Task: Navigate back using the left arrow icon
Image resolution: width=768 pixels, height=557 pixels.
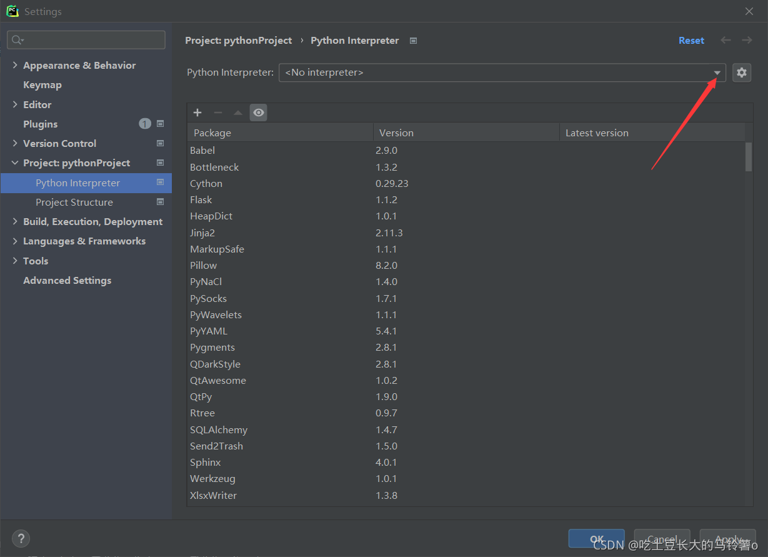Action: click(726, 40)
